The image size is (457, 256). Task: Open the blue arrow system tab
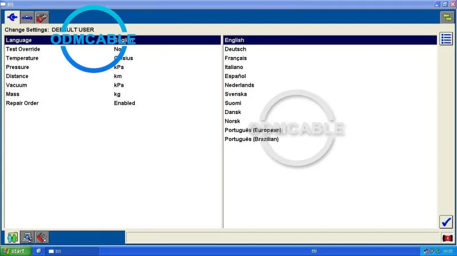(12, 18)
